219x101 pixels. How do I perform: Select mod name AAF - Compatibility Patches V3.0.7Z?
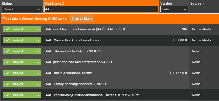click(73, 51)
